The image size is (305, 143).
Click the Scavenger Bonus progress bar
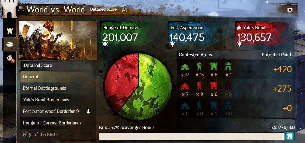click(x=192, y=136)
